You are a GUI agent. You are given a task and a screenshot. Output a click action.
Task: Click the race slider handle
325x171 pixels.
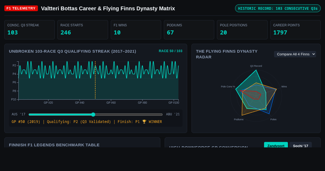93,115
